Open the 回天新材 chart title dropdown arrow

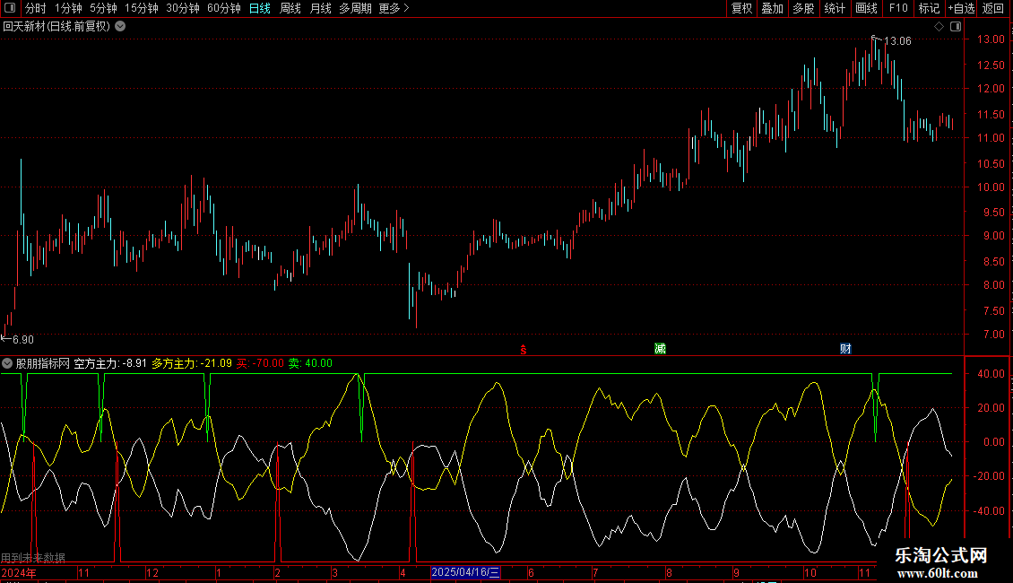click(x=120, y=26)
